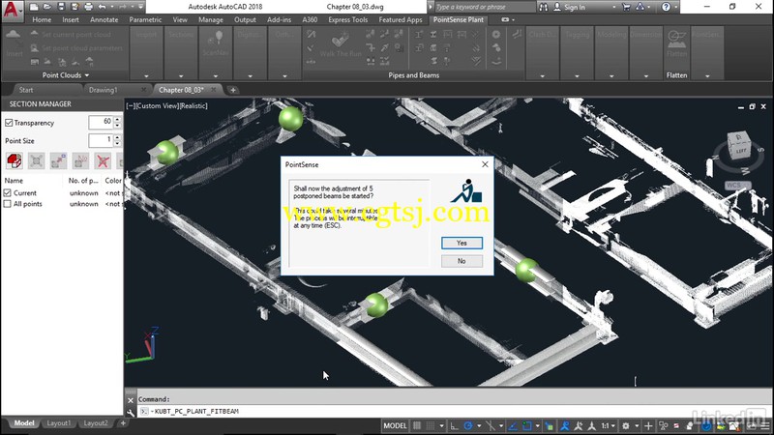The width and height of the screenshot is (774, 435).
Task: Click the New file icon in quick access toolbar
Action: (x=34, y=7)
